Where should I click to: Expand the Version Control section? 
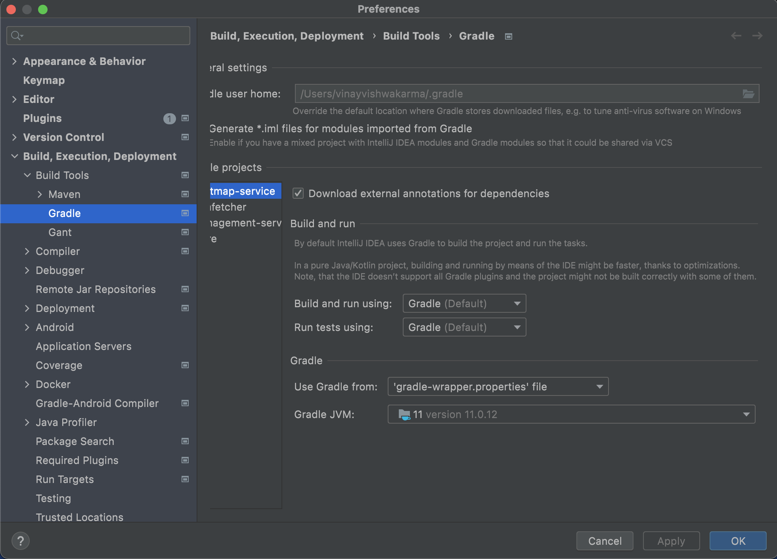point(14,137)
